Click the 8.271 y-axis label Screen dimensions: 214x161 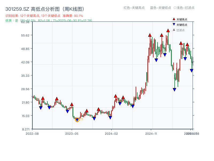pyautogui.click(x=26, y=129)
